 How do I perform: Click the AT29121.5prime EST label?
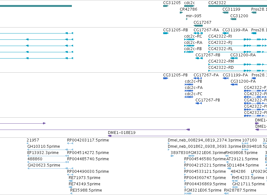[x=242, y=159]
